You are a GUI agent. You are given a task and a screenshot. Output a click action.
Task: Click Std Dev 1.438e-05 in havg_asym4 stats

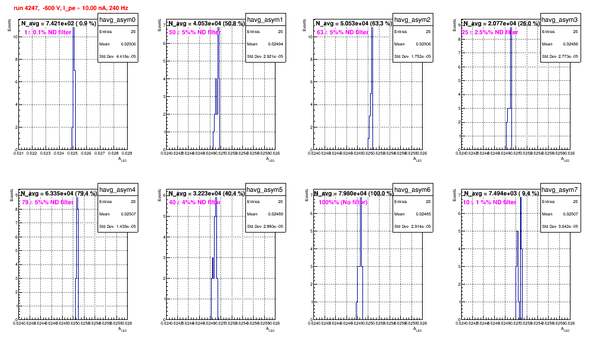click(x=118, y=227)
